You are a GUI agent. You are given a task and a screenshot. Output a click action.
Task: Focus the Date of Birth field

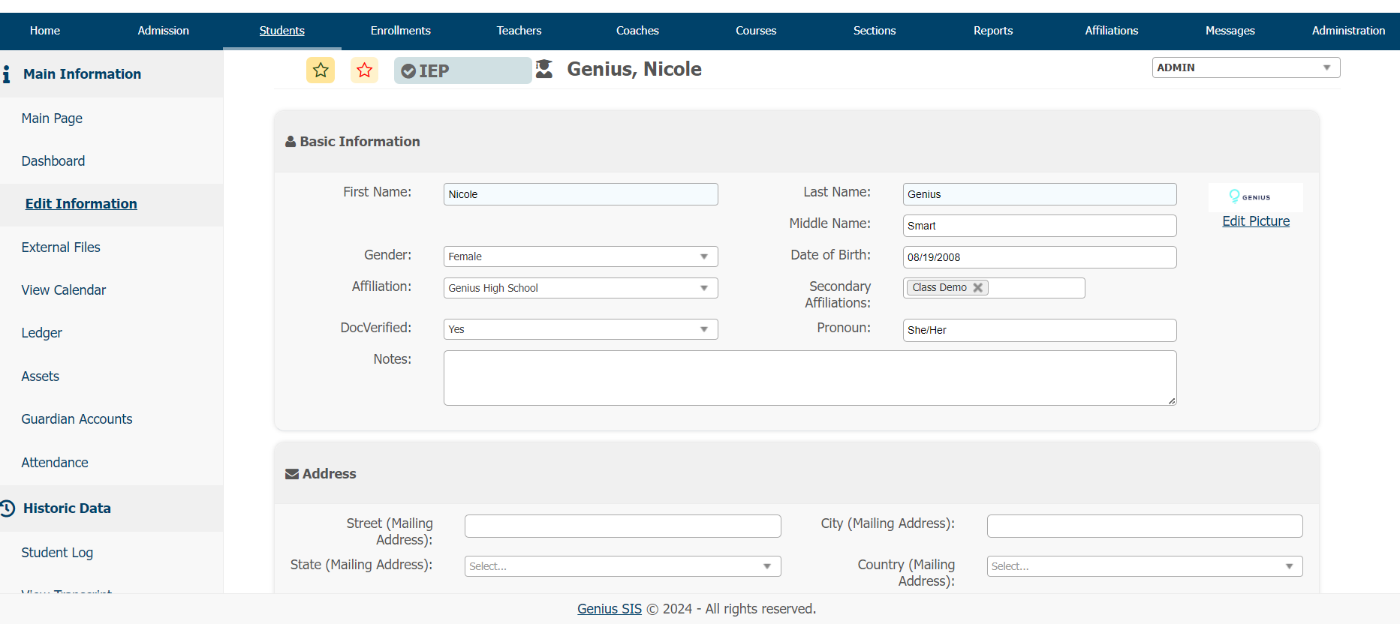click(1039, 257)
